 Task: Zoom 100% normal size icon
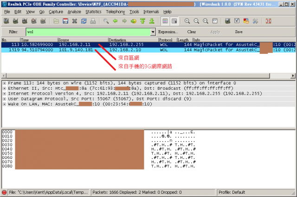[206, 21]
